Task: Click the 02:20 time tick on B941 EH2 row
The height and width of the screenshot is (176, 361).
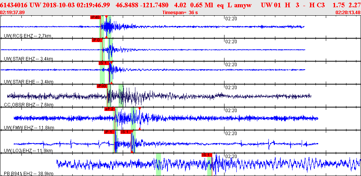Action: point(231,156)
